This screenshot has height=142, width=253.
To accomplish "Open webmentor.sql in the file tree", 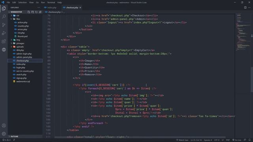I will click(x=23, y=82).
